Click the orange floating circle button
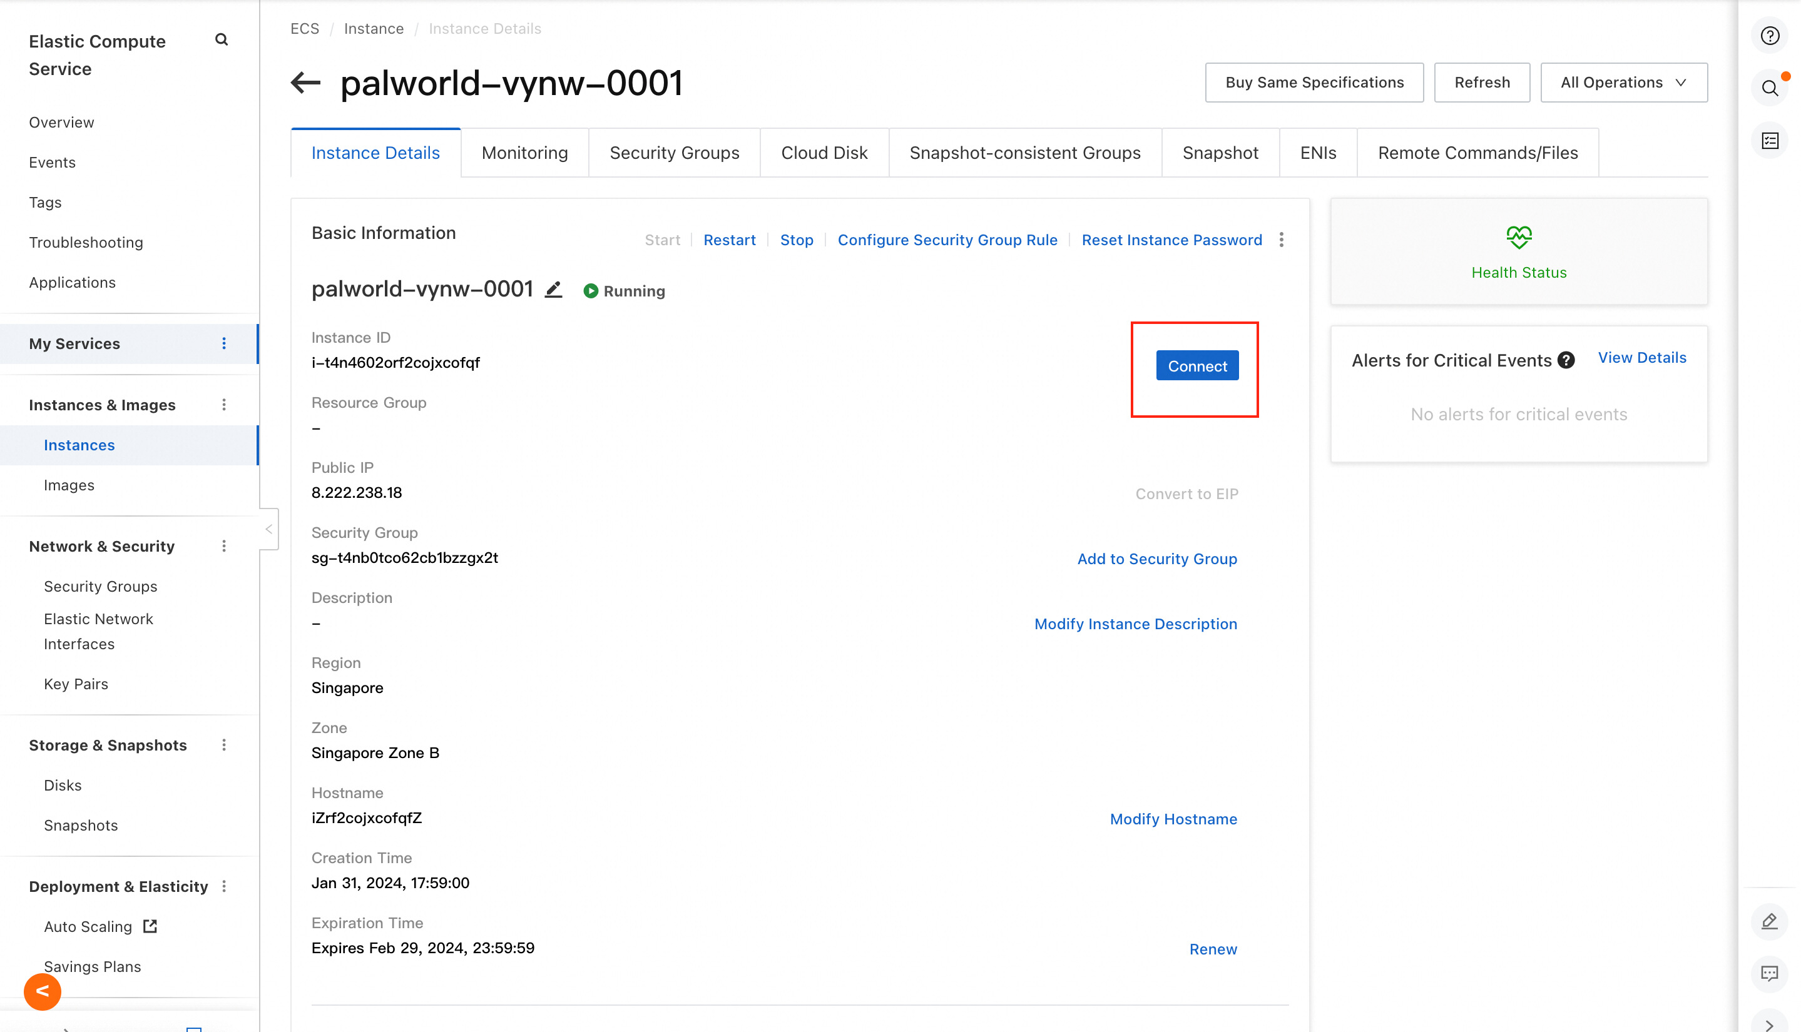The width and height of the screenshot is (1801, 1032). tap(43, 991)
